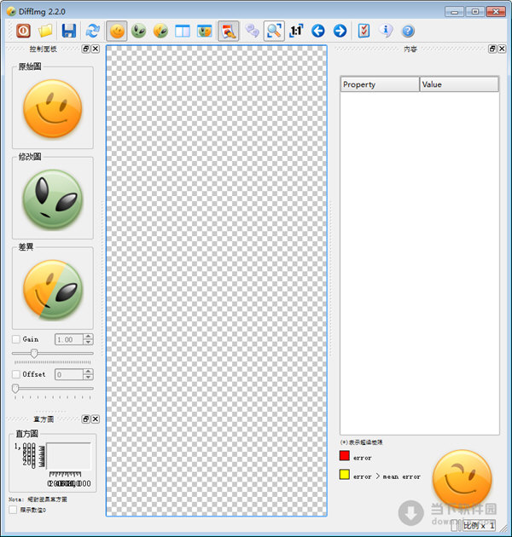Enable the Gain checkbox
The width and height of the screenshot is (512, 537).
point(16,339)
